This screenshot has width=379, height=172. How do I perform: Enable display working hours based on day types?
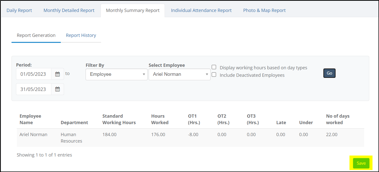tap(214, 67)
